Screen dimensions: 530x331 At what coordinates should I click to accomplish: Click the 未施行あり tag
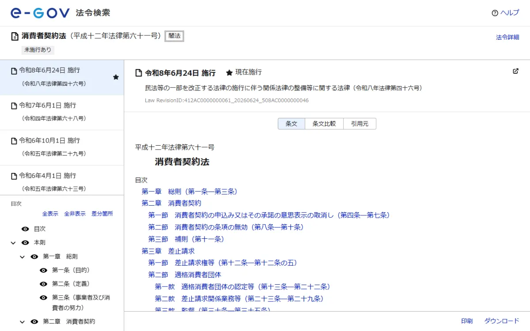point(38,50)
